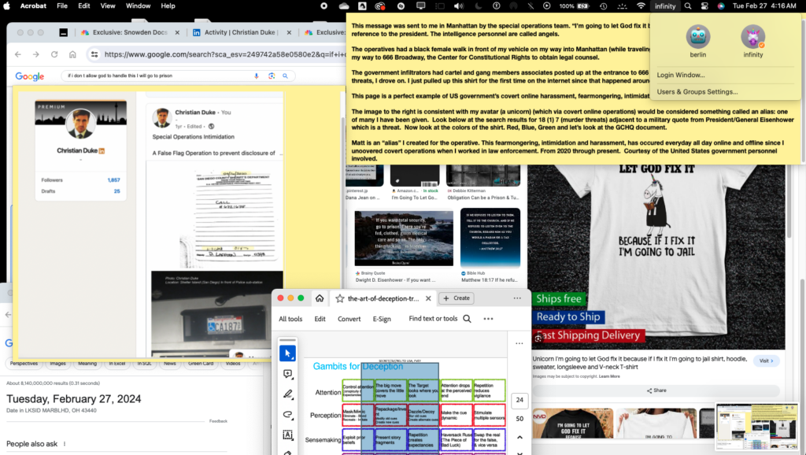Click the Find text magnifier icon

[467, 319]
